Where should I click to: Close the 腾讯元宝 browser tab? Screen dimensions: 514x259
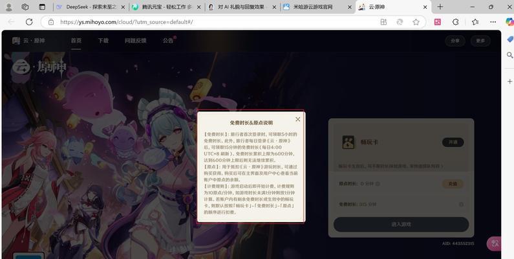click(x=199, y=7)
